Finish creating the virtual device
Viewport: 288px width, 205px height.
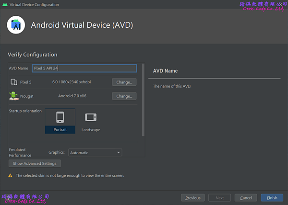point(272,198)
